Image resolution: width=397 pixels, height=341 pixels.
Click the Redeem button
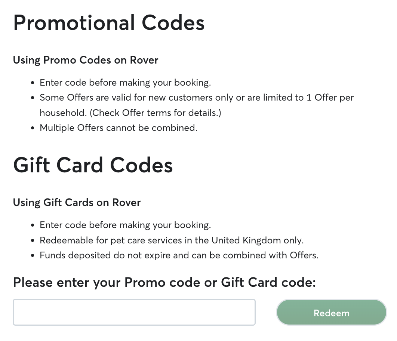[x=331, y=313]
